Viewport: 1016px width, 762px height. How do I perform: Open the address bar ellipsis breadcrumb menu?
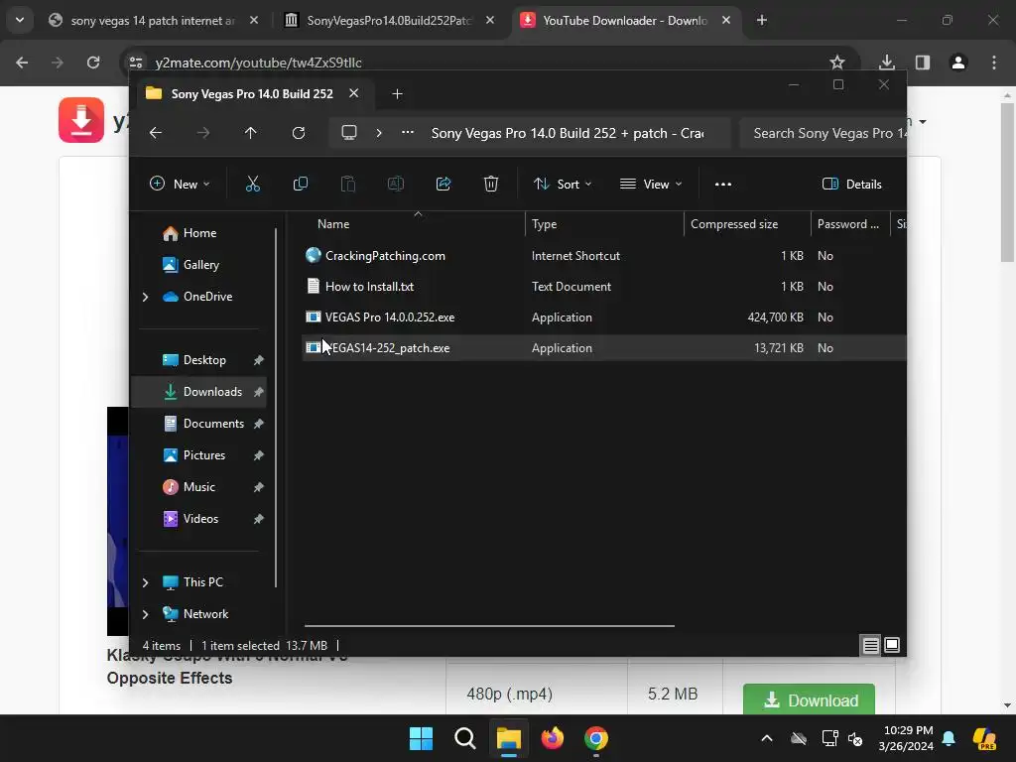tap(408, 133)
